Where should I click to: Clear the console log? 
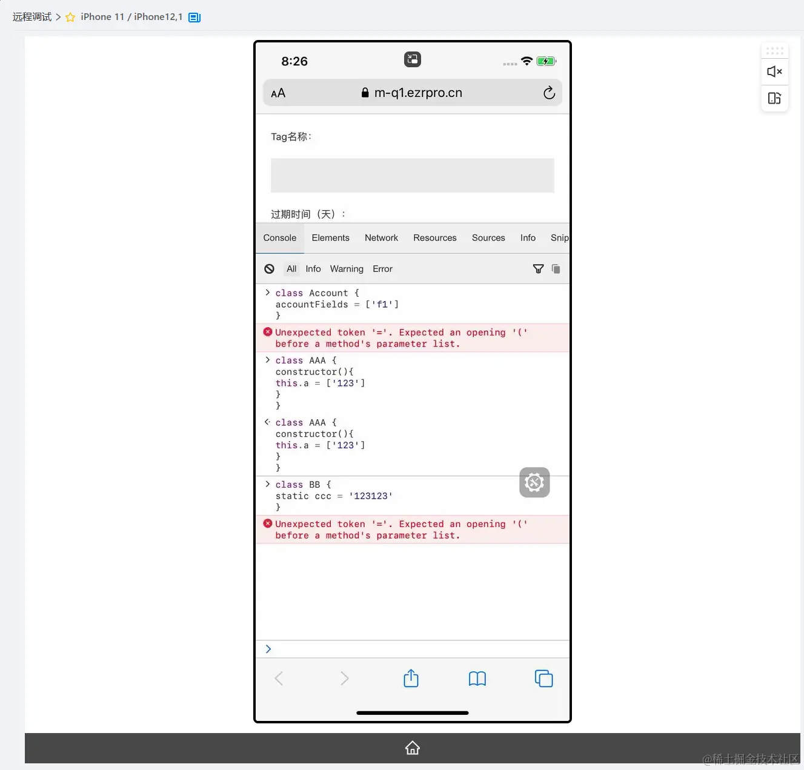(x=270, y=269)
